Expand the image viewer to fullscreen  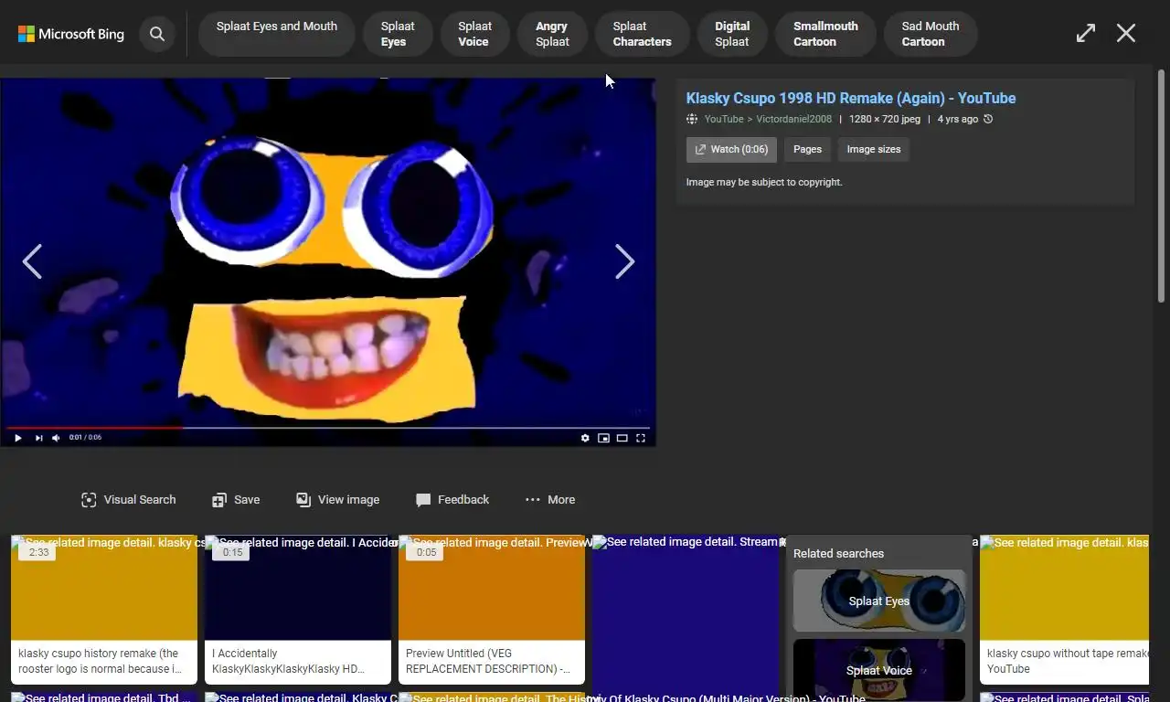tap(1085, 34)
